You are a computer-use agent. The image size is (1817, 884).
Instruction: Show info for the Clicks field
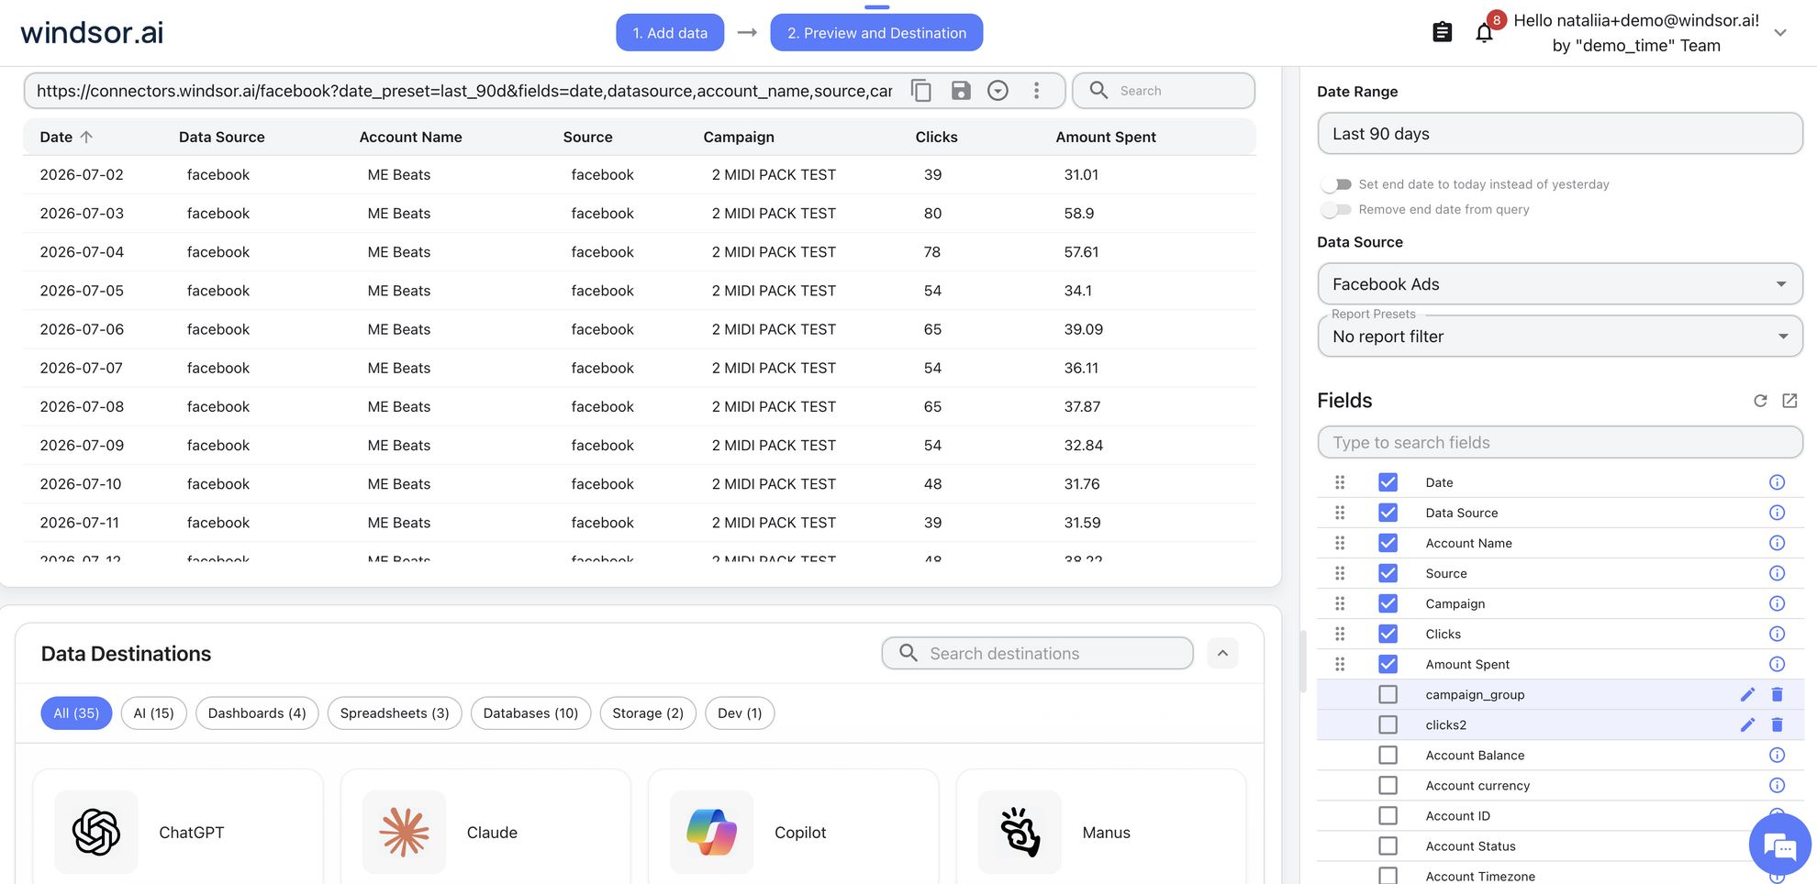1777,634
